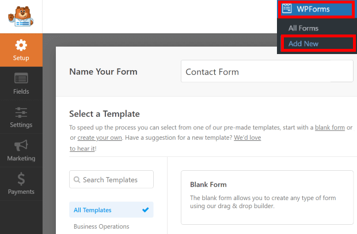Image resolution: width=357 pixels, height=234 pixels.
Task: Click the WPForms menu form icon
Action: point(287,9)
